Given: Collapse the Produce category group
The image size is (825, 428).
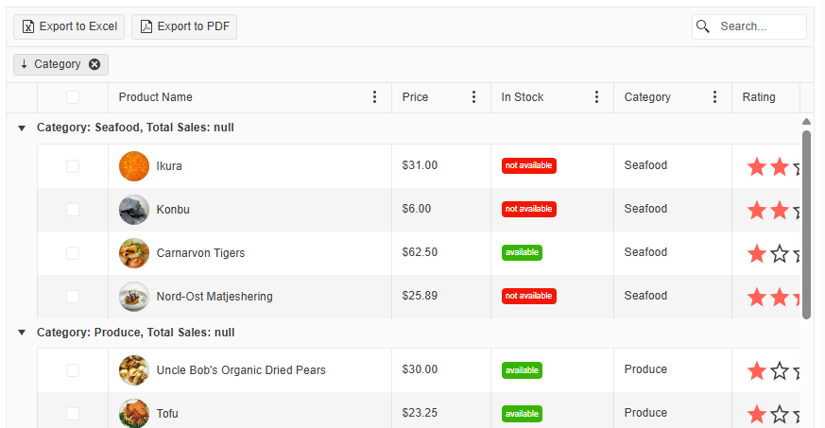Looking at the screenshot, I should [22, 333].
